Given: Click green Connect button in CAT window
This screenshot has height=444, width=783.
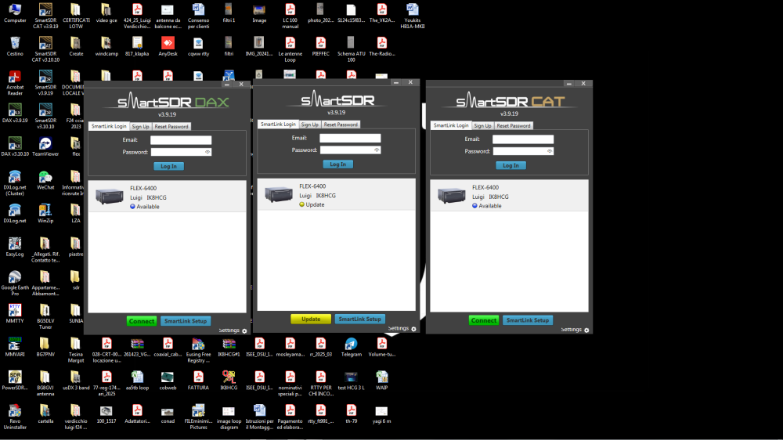Looking at the screenshot, I should pos(484,320).
